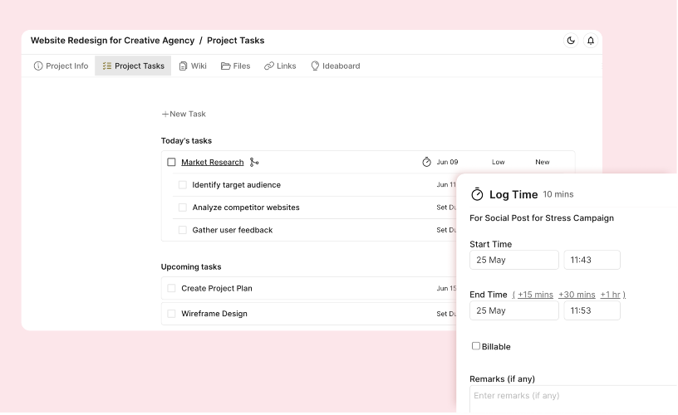Viewport: 678px width, 415px height.
Task: Click the Jun 09 due date
Action: click(x=447, y=162)
